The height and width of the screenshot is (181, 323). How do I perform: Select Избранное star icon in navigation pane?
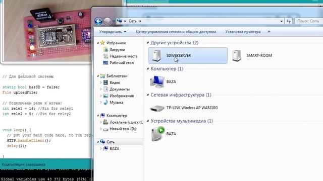pos(102,43)
